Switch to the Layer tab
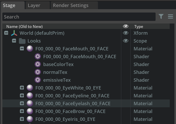This screenshot has width=176, height=124. 34,5
